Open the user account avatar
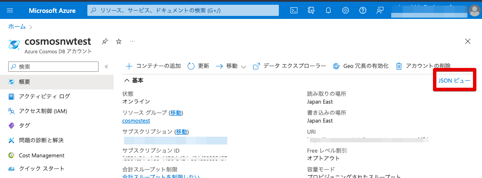The width and height of the screenshot is (482, 178). coord(475,11)
